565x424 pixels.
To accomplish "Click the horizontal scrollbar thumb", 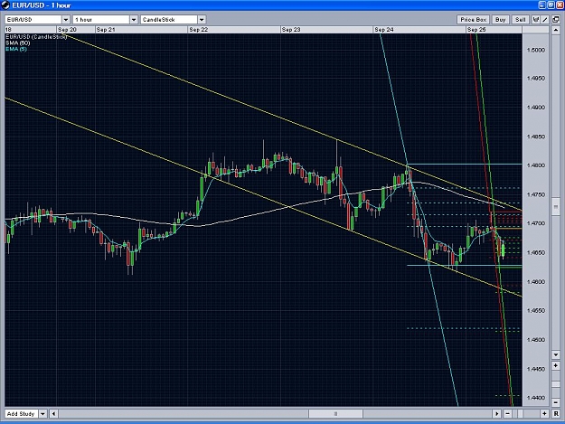I will (335, 413).
